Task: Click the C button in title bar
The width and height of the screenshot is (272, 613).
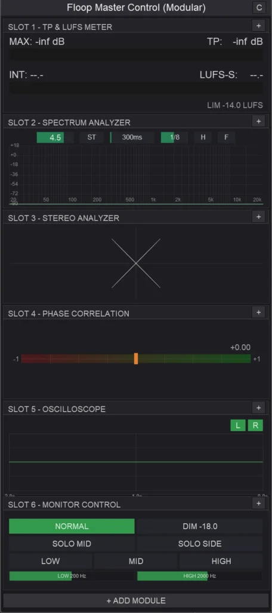Action: click(x=259, y=7)
